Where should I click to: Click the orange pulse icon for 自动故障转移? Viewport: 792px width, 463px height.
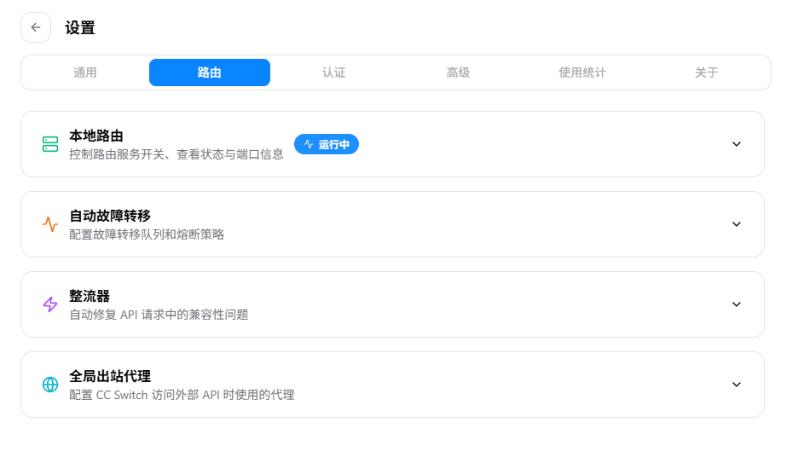coord(50,224)
